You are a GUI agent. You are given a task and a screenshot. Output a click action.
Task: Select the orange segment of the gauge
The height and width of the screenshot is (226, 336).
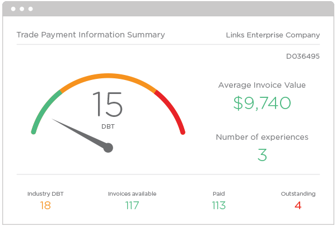click(106, 76)
